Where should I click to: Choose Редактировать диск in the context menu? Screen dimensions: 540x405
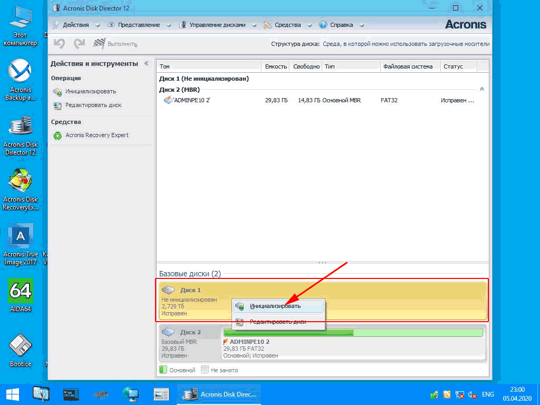point(278,322)
